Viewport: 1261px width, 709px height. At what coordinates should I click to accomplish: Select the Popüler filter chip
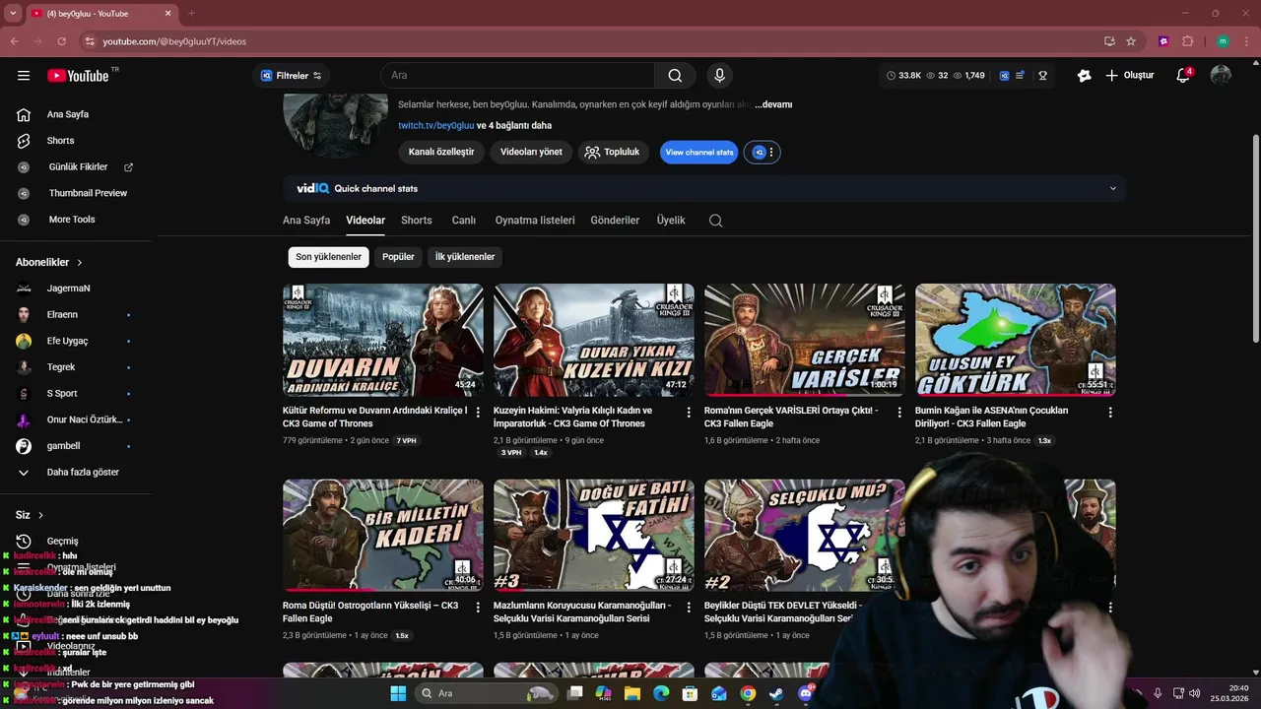398,257
